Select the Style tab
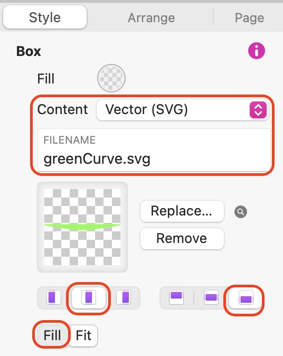This screenshot has width=283, height=356. (x=45, y=17)
